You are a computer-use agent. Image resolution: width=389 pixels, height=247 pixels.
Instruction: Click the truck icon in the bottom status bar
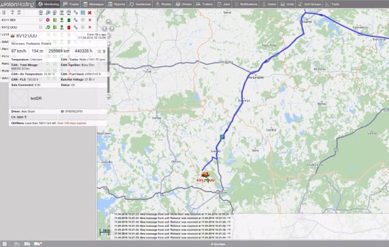click(x=38, y=244)
